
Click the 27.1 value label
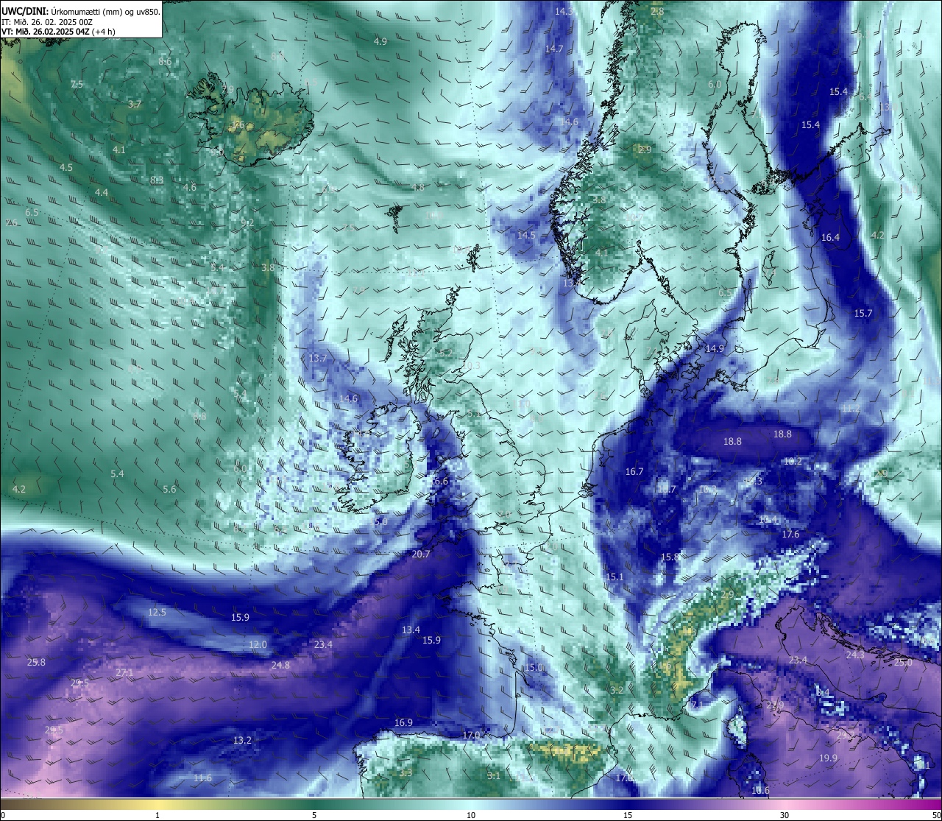pyautogui.click(x=124, y=673)
